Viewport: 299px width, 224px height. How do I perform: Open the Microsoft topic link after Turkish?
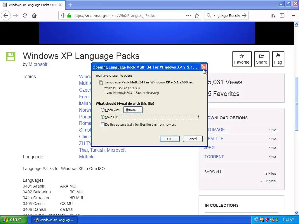pos(116,150)
